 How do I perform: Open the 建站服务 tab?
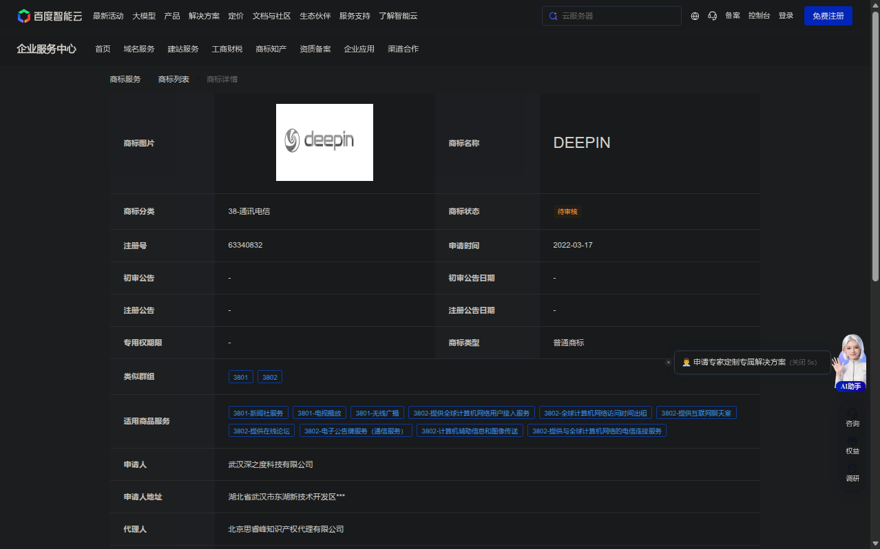pyautogui.click(x=183, y=49)
